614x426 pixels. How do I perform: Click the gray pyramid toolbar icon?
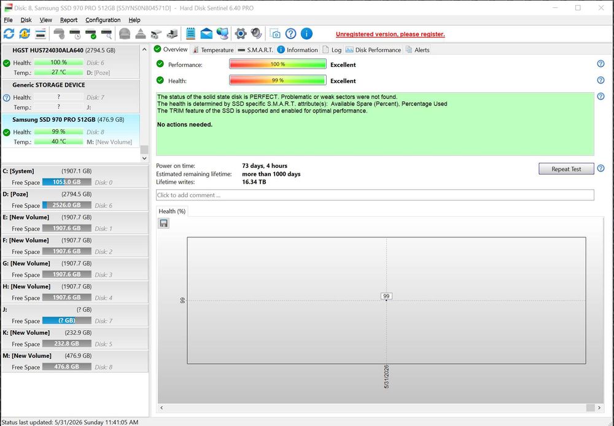coord(140,34)
